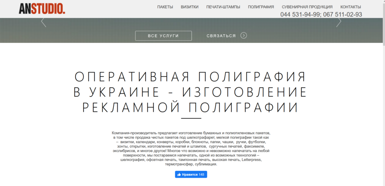Open the Визитки menu item
The height and width of the screenshot is (186, 385).
click(x=189, y=7)
